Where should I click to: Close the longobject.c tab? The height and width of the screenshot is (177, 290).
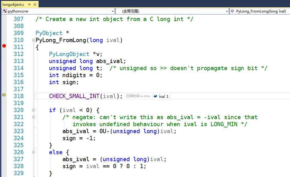pos(35,5)
